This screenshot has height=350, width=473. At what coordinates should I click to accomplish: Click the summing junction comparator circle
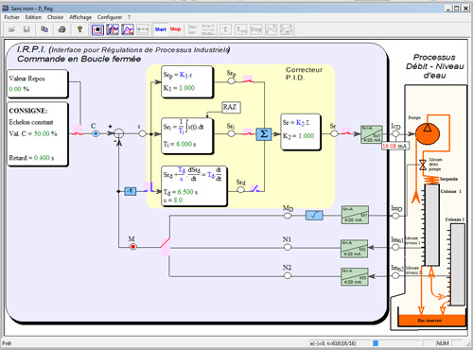(x=119, y=133)
